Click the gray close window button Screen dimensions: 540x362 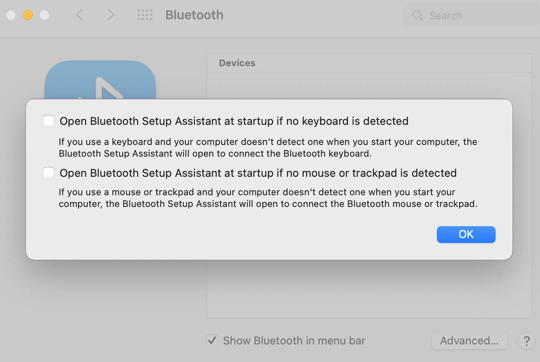tap(11, 15)
